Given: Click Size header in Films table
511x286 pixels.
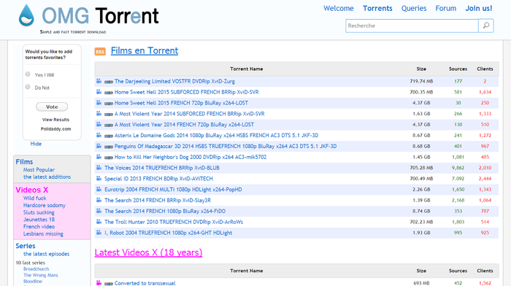Looking at the screenshot, I should point(421,69).
